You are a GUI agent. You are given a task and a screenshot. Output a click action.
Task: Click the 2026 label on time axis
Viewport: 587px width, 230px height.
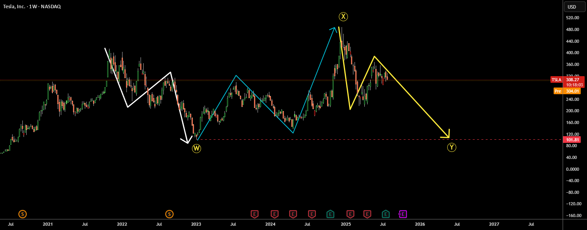(420, 224)
